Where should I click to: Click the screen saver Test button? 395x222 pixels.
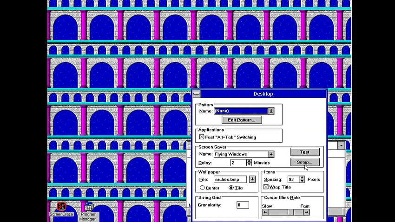click(x=305, y=152)
